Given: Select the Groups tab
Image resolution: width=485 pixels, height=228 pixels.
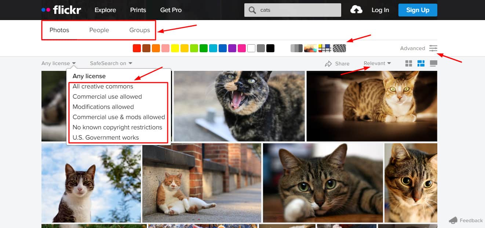Looking at the screenshot, I should [x=140, y=30].
